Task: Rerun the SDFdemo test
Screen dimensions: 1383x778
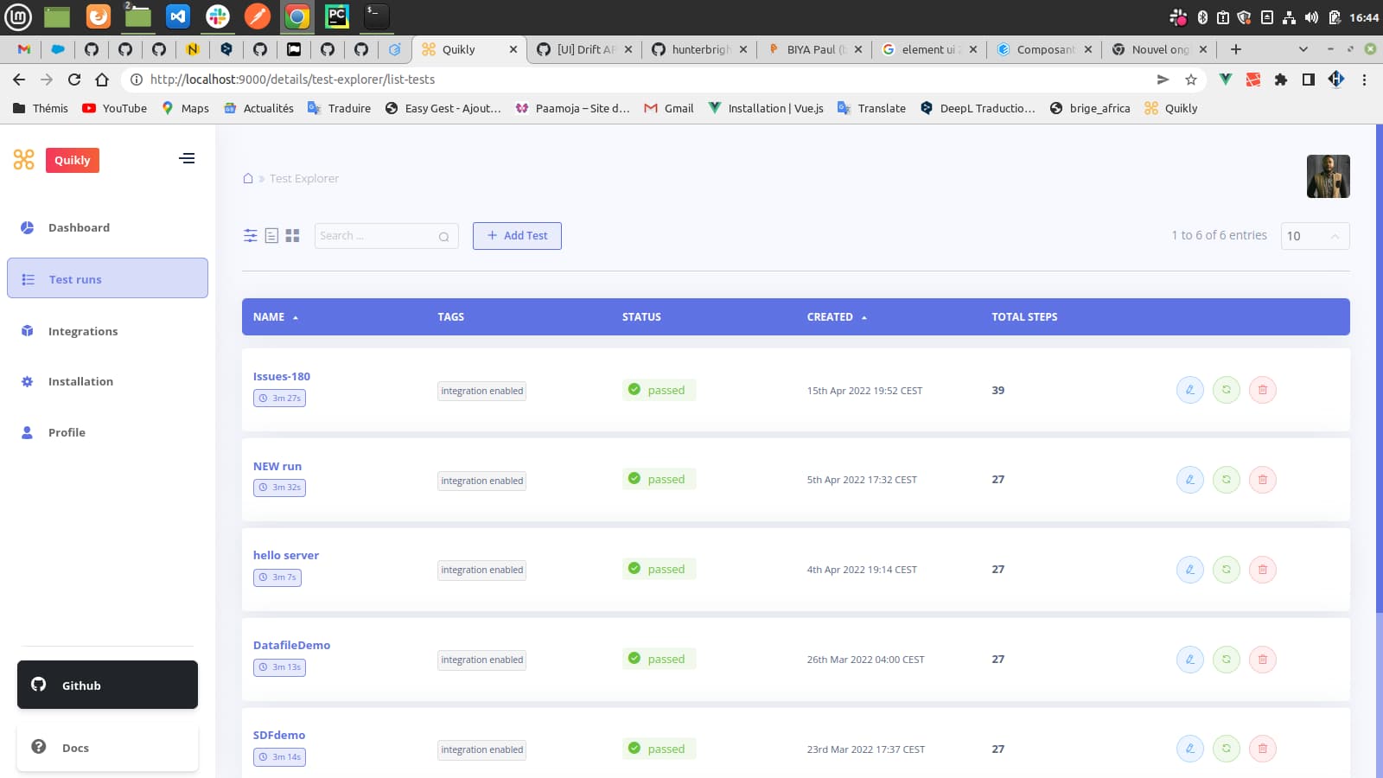Action: click(1226, 749)
